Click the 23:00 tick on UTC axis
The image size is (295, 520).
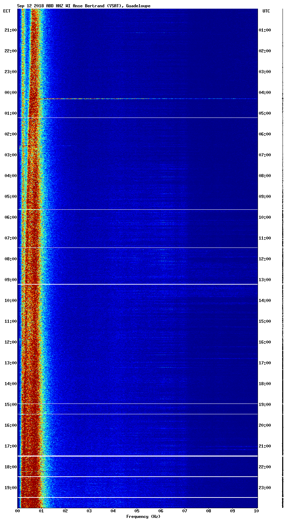[265, 488]
